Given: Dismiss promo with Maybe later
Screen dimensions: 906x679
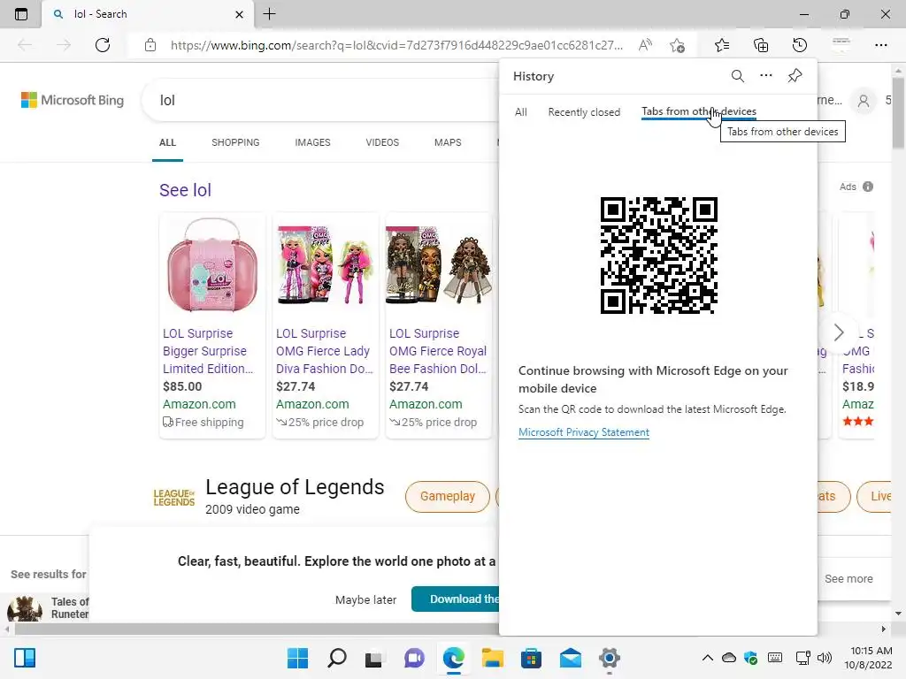Looking at the screenshot, I should point(365,600).
